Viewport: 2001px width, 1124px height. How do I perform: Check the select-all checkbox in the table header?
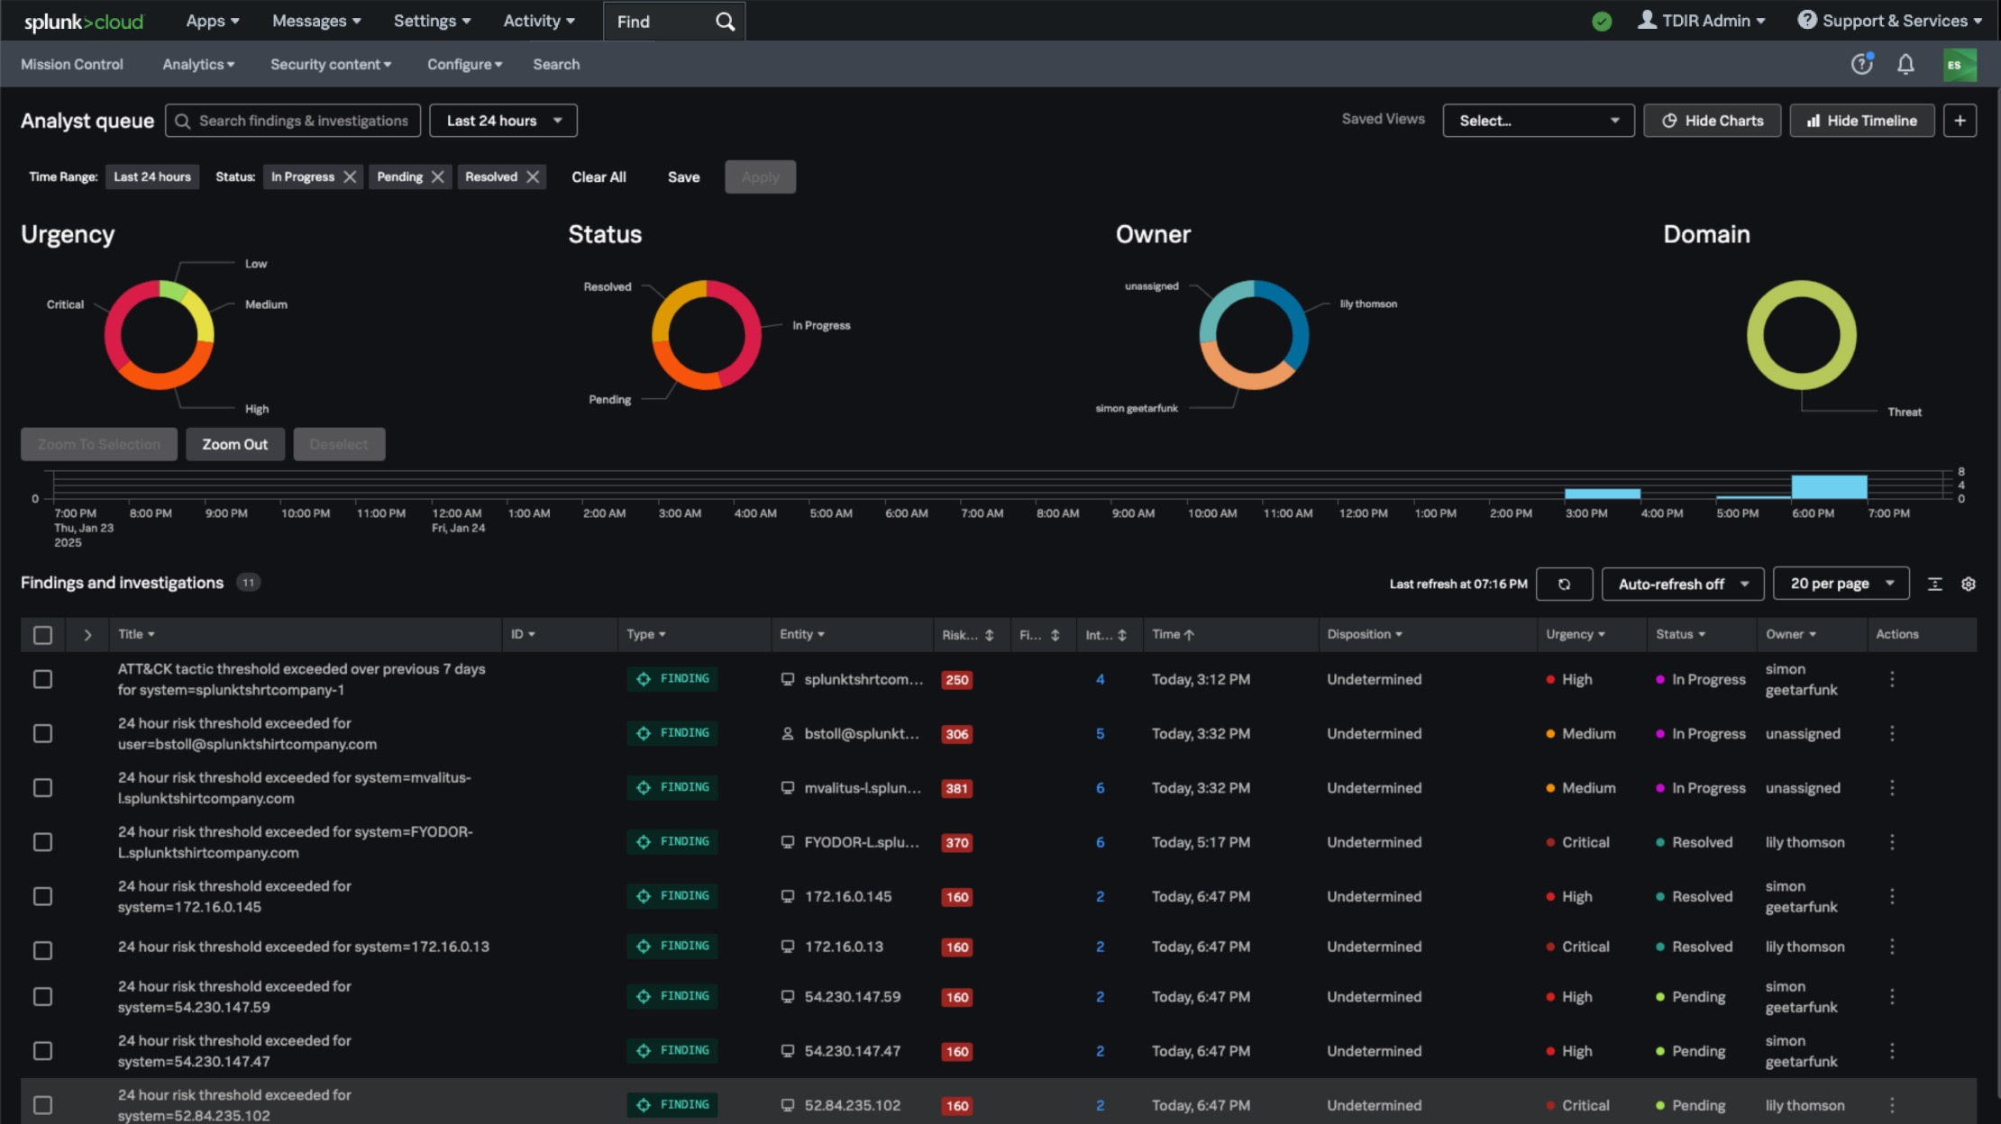[42, 635]
